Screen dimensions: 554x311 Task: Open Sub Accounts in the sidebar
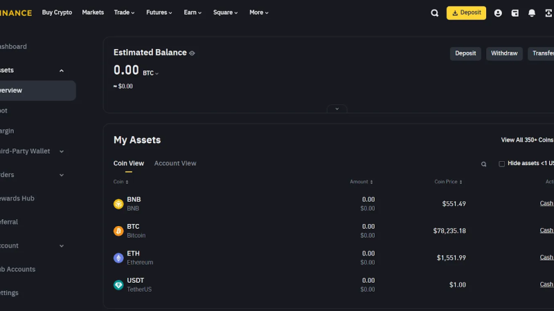pyautogui.click(x=18, y=270)
